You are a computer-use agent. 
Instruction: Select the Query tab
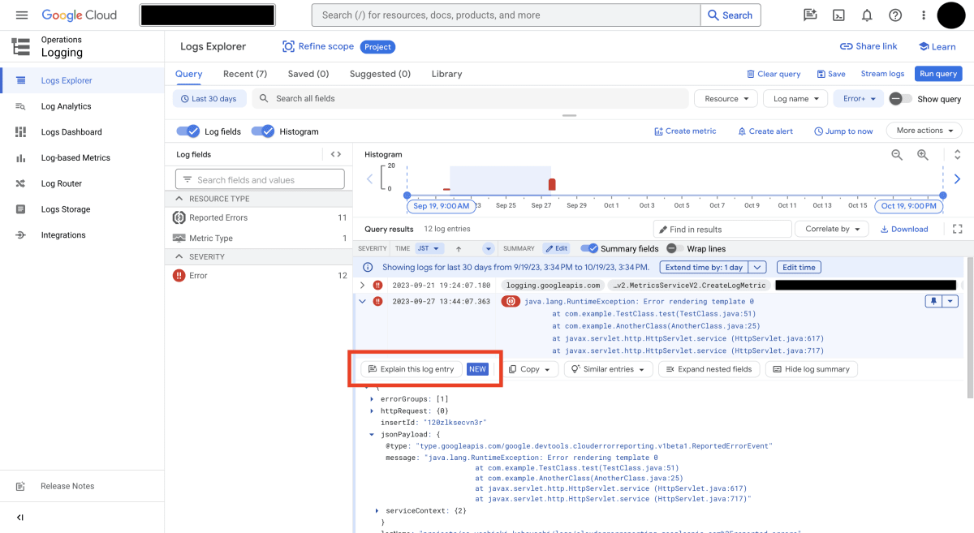tap(189, 74)
